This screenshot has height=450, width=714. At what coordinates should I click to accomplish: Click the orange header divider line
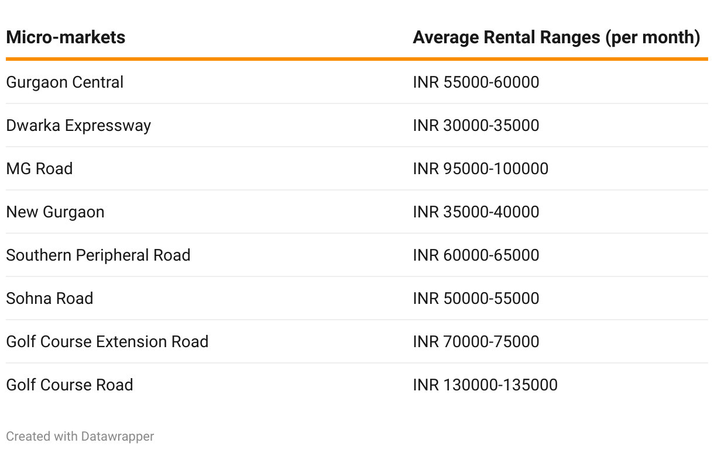click(x=357, y=59)
